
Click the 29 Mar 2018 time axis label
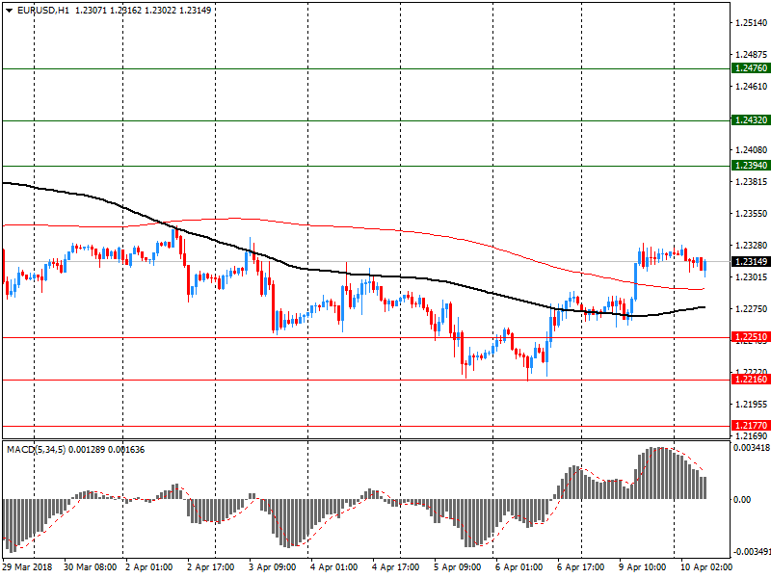click(x=28, y=566)
